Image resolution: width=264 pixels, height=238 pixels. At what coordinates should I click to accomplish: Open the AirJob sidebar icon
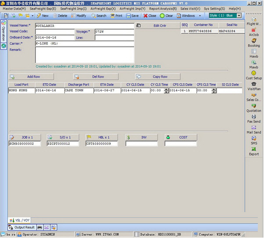(x=254, y=30)
